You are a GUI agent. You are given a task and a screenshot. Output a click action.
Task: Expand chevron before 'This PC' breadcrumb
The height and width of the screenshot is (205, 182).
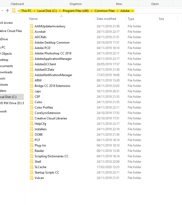(18, 11)
